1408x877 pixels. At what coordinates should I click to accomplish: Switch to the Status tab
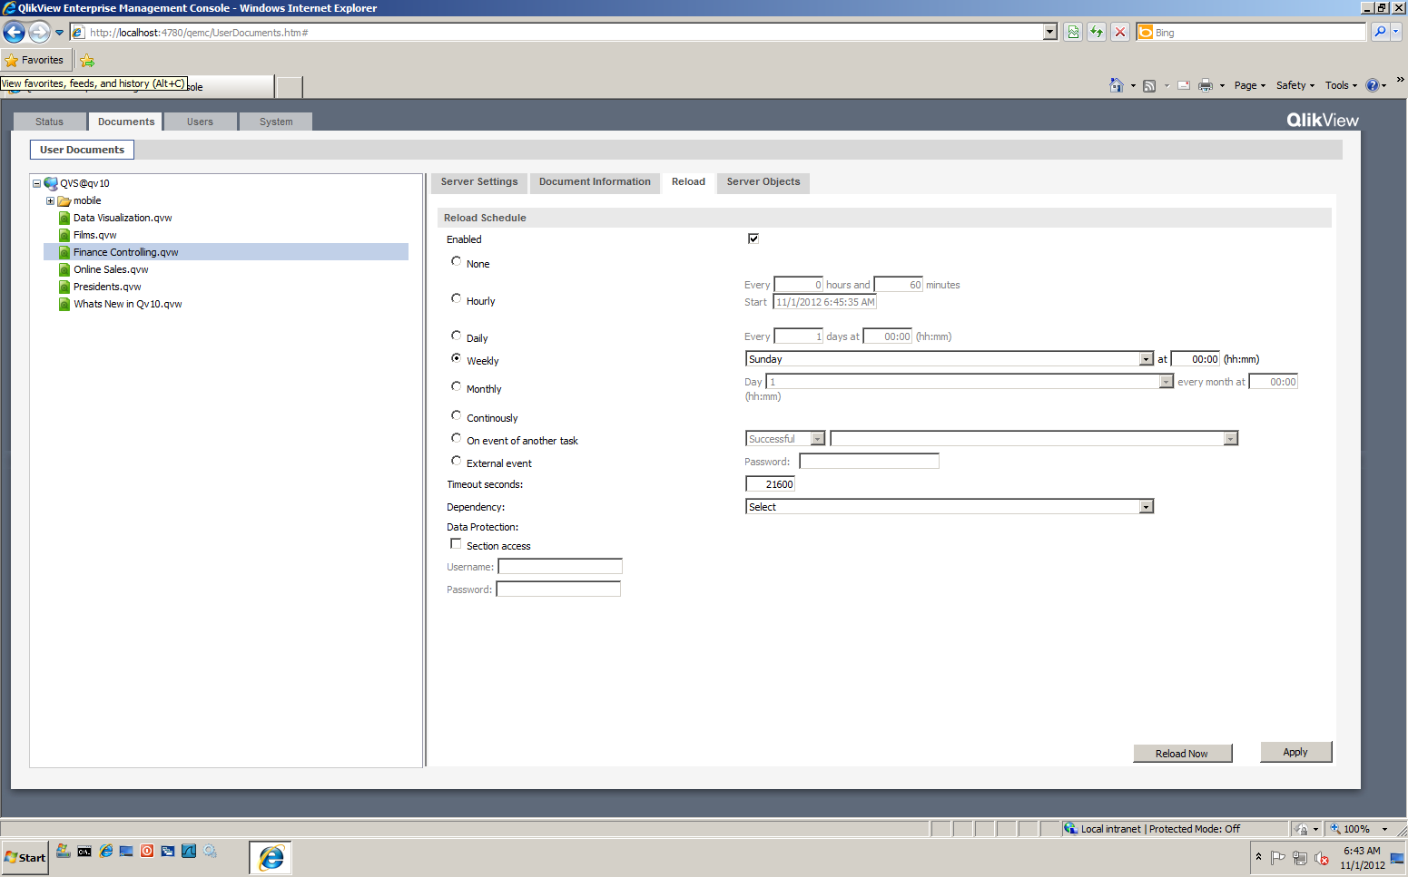50,122
